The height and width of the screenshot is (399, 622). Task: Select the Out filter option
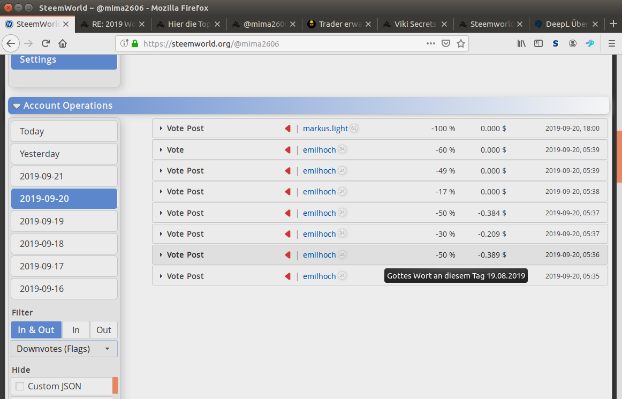click(104, 330)
